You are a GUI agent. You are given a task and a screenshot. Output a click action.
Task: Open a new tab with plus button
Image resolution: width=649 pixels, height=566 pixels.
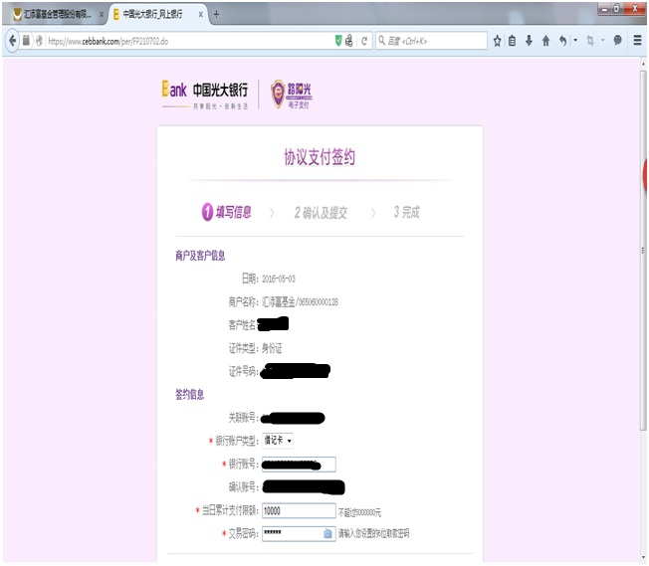217,15
